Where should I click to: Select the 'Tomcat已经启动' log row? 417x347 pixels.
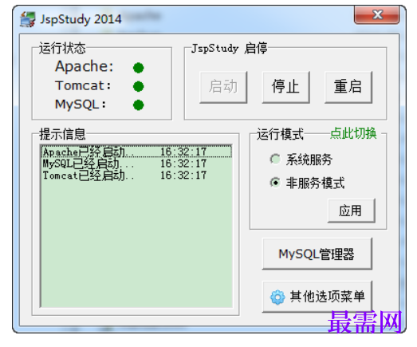click(x=136, y=175)
